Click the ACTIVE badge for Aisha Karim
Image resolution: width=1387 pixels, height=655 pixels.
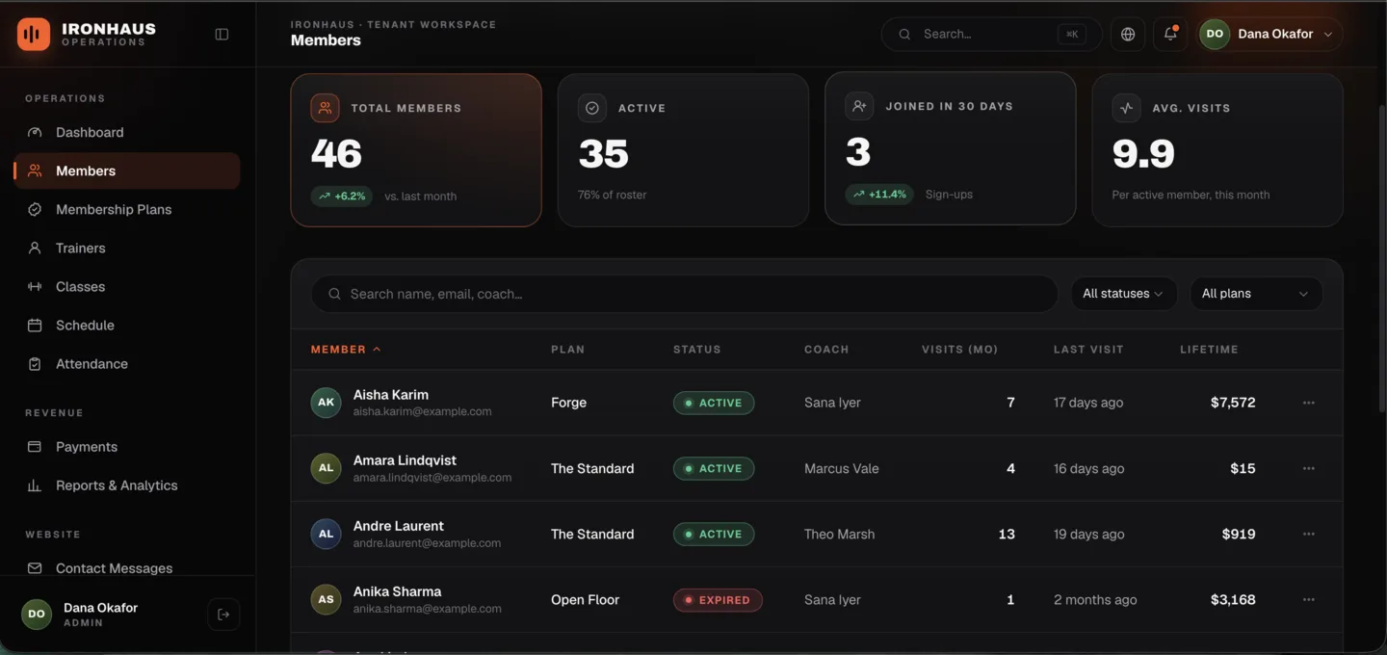[x=714, y=403]
